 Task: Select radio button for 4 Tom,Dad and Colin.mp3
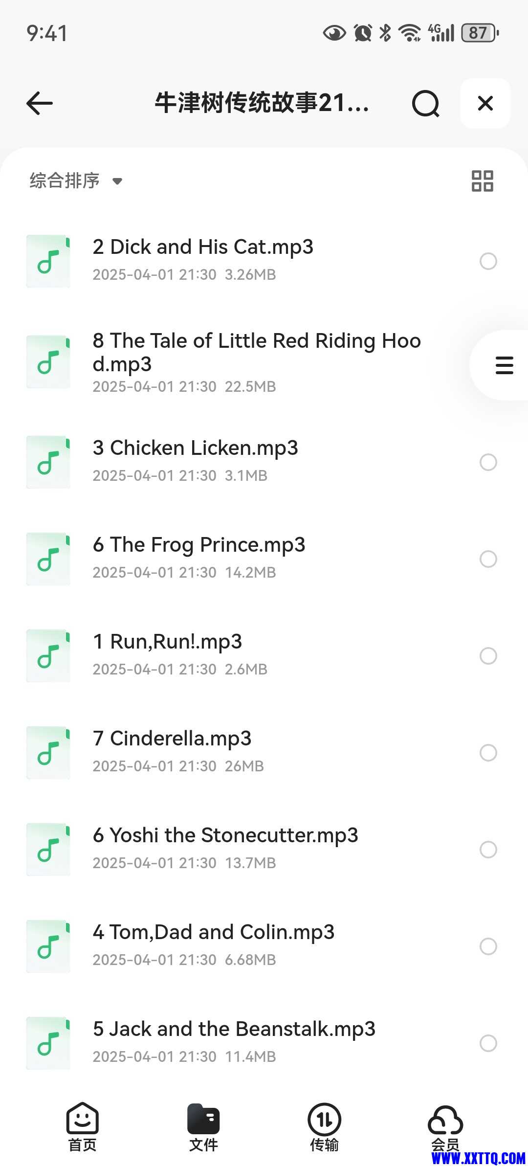(488, 946)
